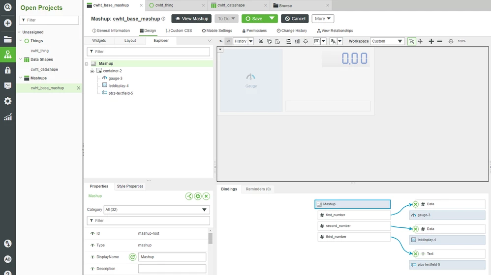Zoom out with the minus icon
Image resolution: width=491 pixels, height=275 pixels.
[440, 41]
